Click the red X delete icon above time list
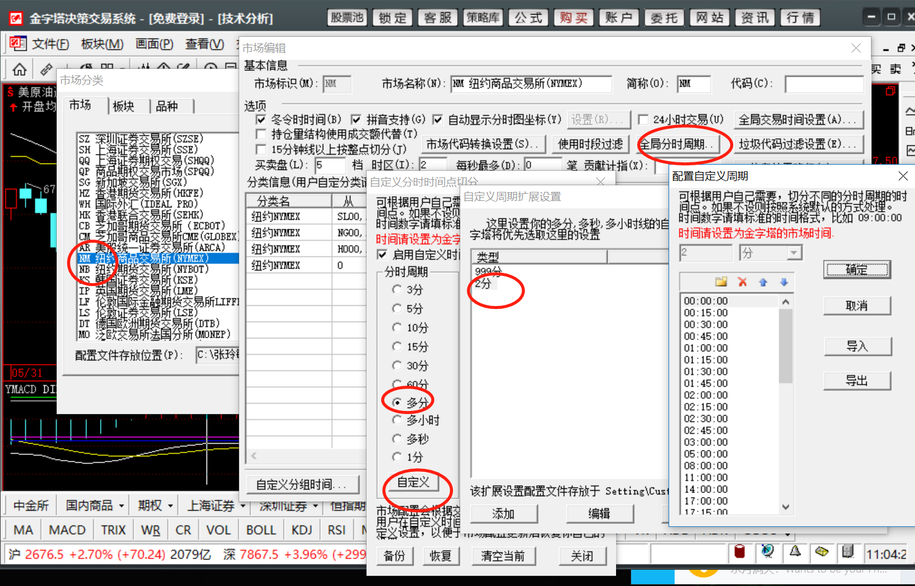 coord(742,282)
